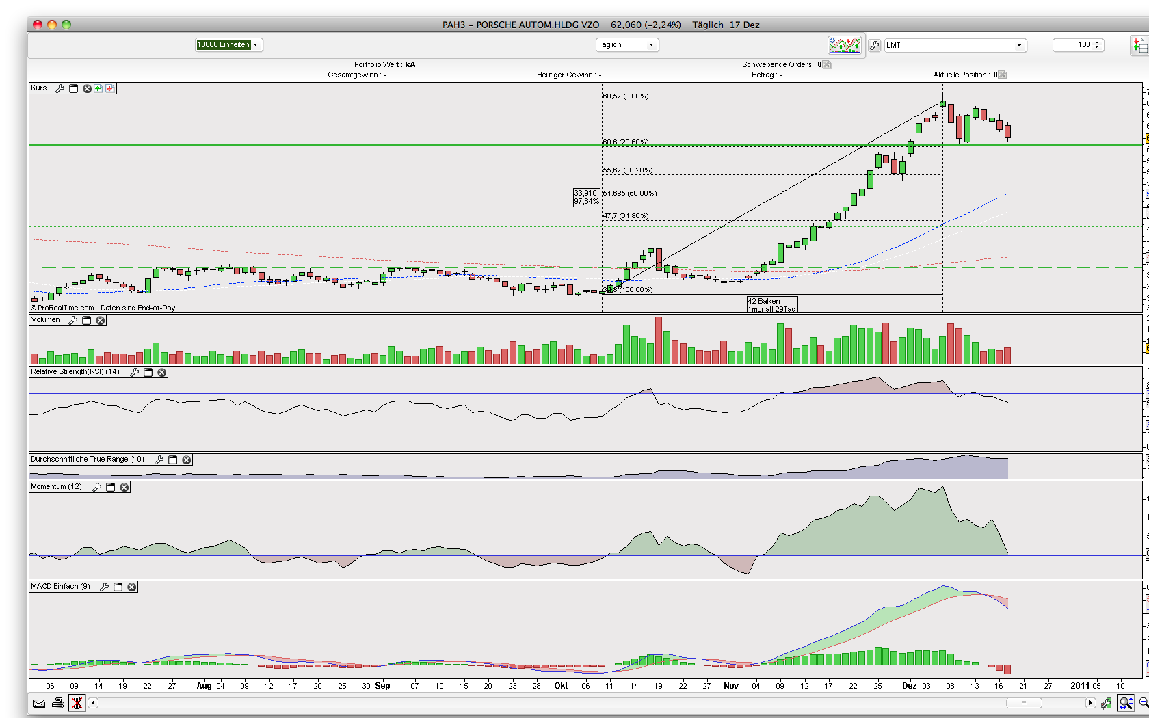Remove the RSI indicator panel
The height and width of the screenshot is (718, 1149).
click(x=162, y=372)
